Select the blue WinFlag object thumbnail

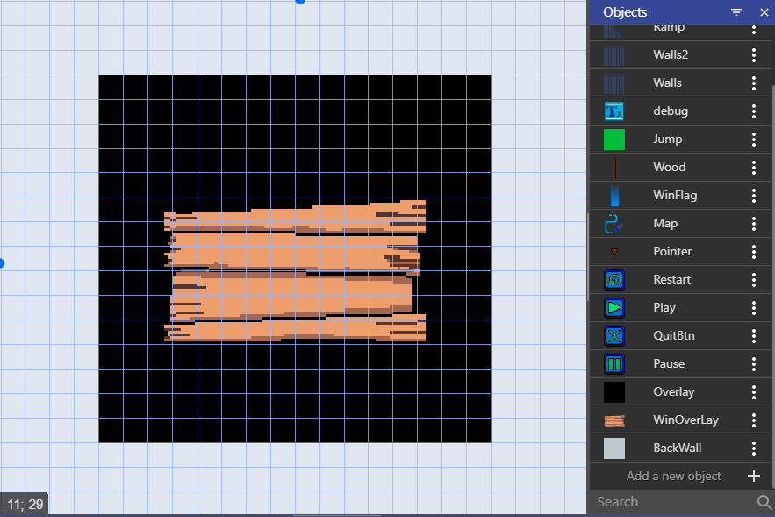click(x=614, y=196)
